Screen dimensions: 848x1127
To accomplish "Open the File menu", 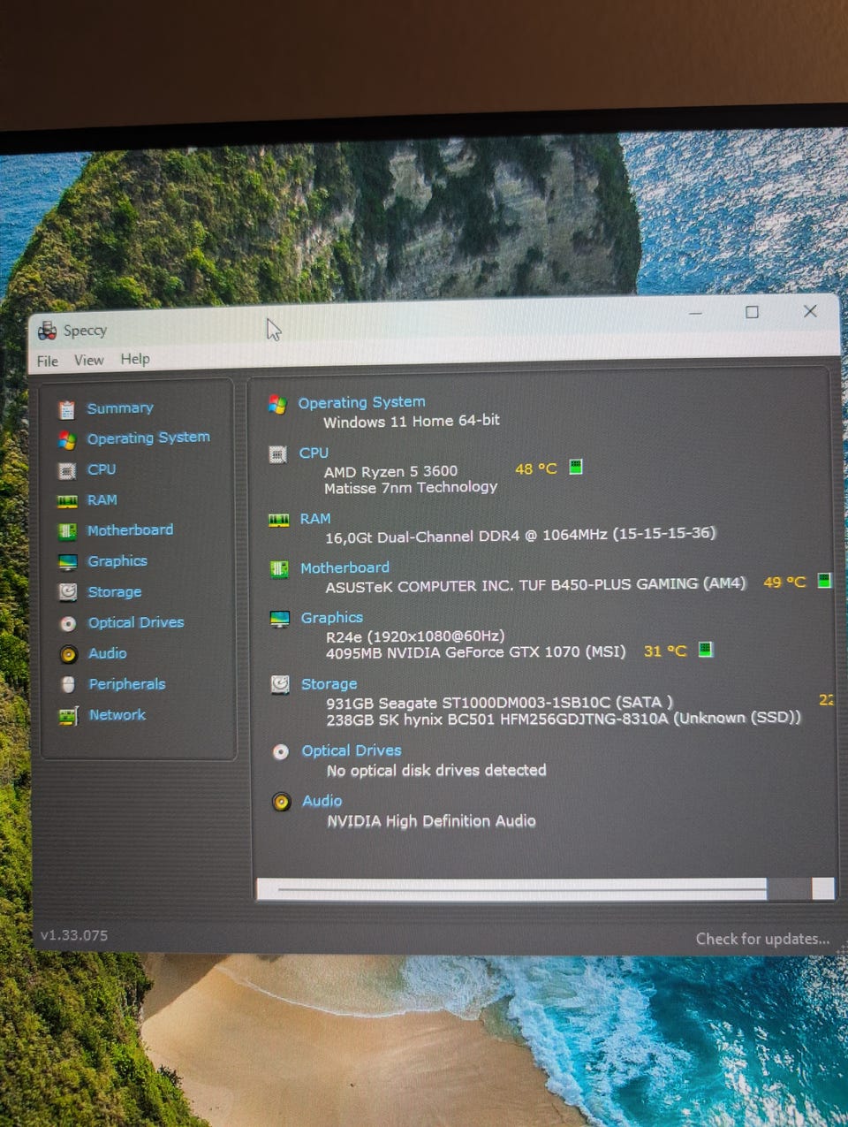I will [x=48, y=361].
